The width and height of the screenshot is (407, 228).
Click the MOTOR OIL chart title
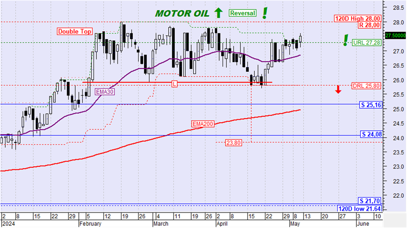[182, 13]
